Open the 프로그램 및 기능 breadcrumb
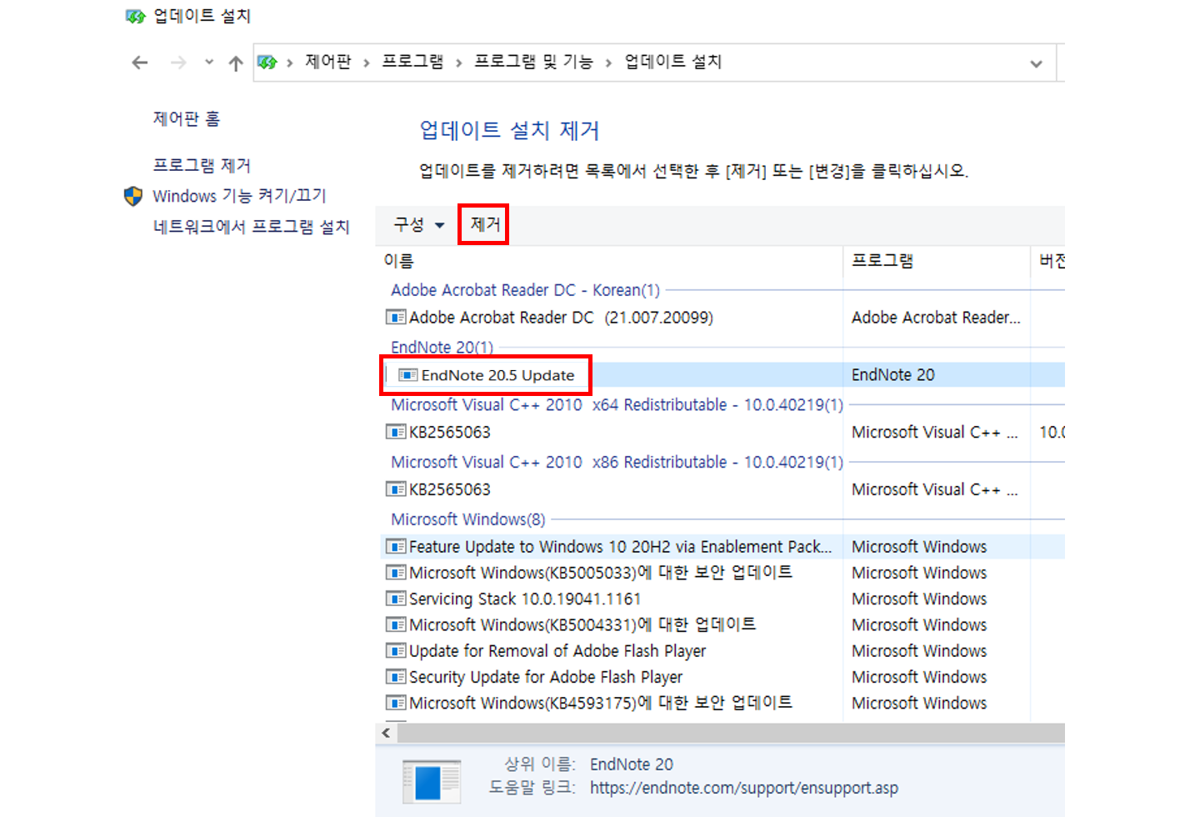Viewport: 1180px width, 817px height. [x=533, y=62]
